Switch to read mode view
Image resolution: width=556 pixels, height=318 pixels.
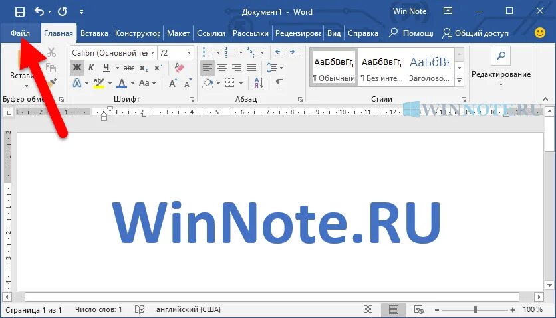pyautogui.click(x=368, y=310)
